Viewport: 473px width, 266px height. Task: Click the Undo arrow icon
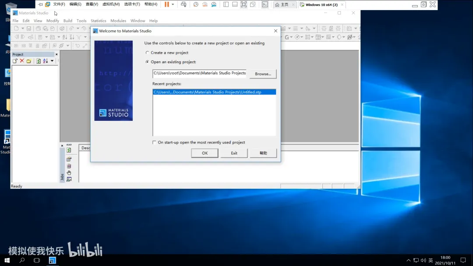tap(71, 28)
